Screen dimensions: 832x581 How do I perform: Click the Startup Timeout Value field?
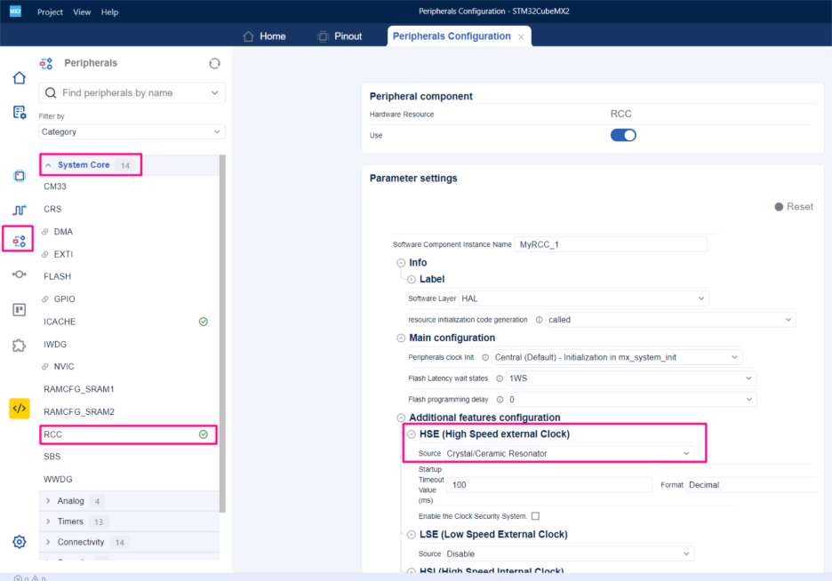(x=548, y=484)
